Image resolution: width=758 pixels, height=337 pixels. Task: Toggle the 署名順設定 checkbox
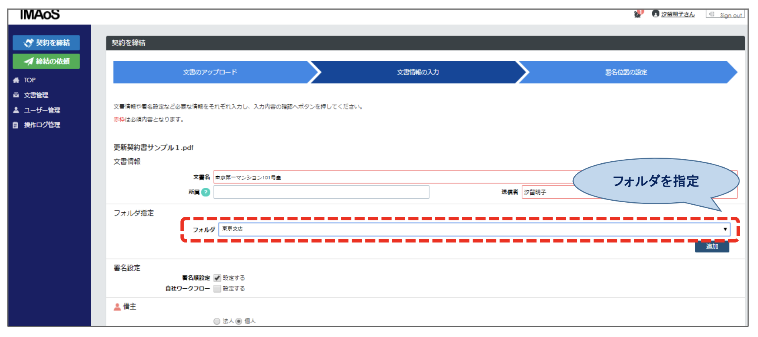coord(217,278)
